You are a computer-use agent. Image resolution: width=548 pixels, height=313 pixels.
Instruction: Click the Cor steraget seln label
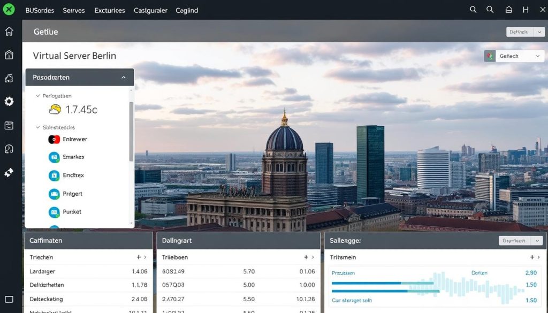352,300
